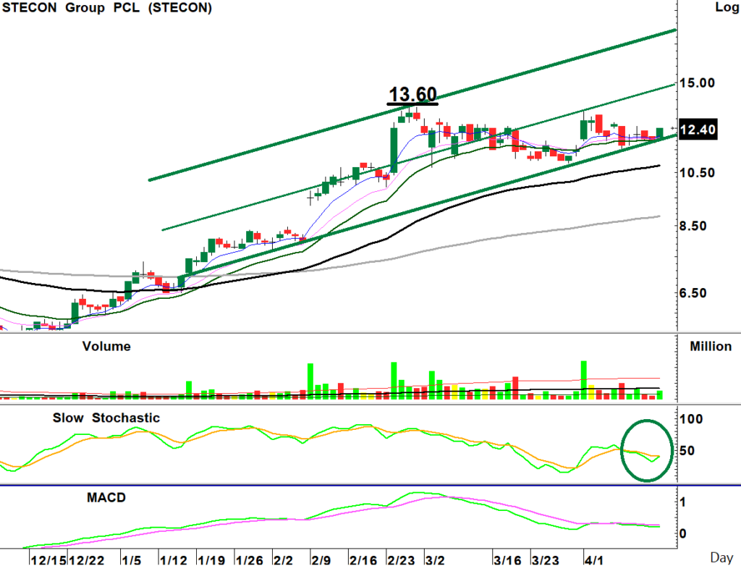Click the 3/16 date on the time axis
Image resolution: width=741 pixels, height=566 pixels.
[507, 560]
